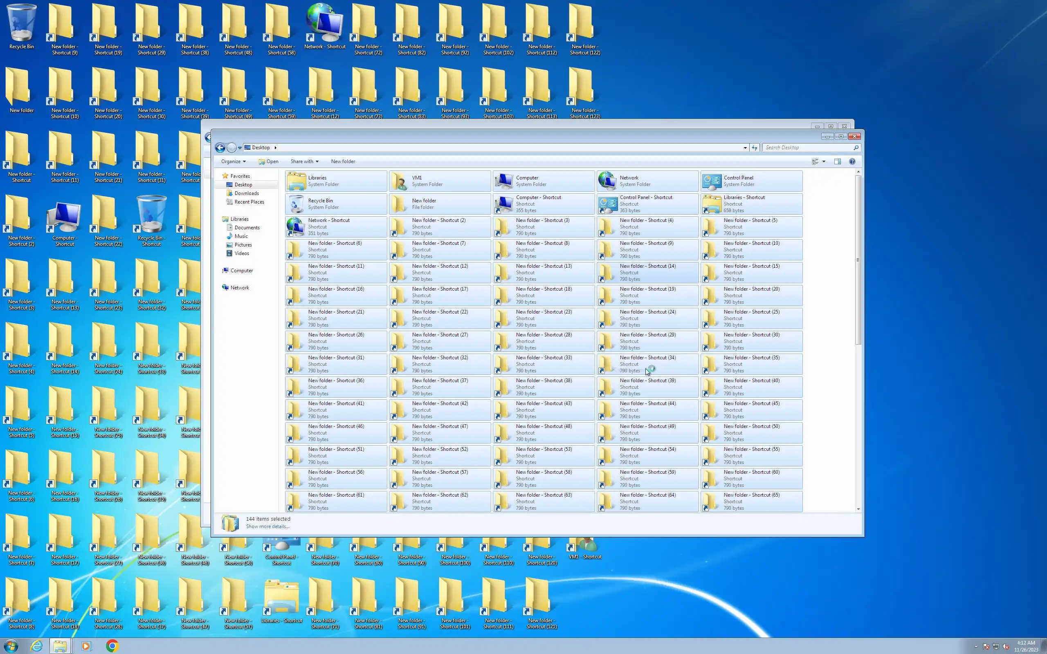Show the preview pane icon
The image size is (1047, 654).
837,161
